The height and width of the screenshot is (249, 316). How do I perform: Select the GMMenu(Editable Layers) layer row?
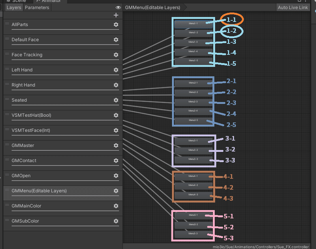click(63, 193)
